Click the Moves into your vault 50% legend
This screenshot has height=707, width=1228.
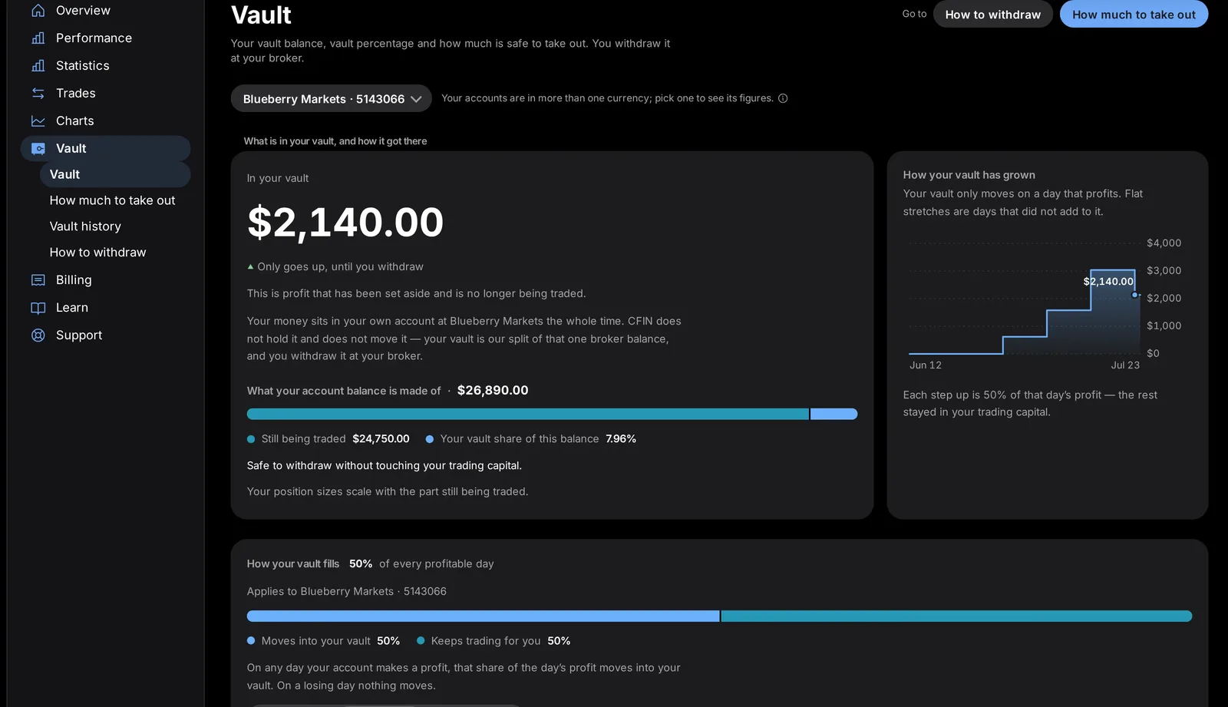pyautogui.click(x=323, y=641)
